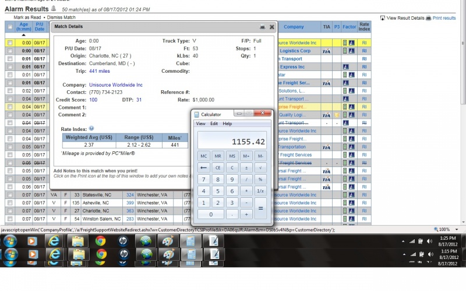Click green factor icon in Logistics Corp row
This screenshot has width=466, height=291.
click(345, 51)
